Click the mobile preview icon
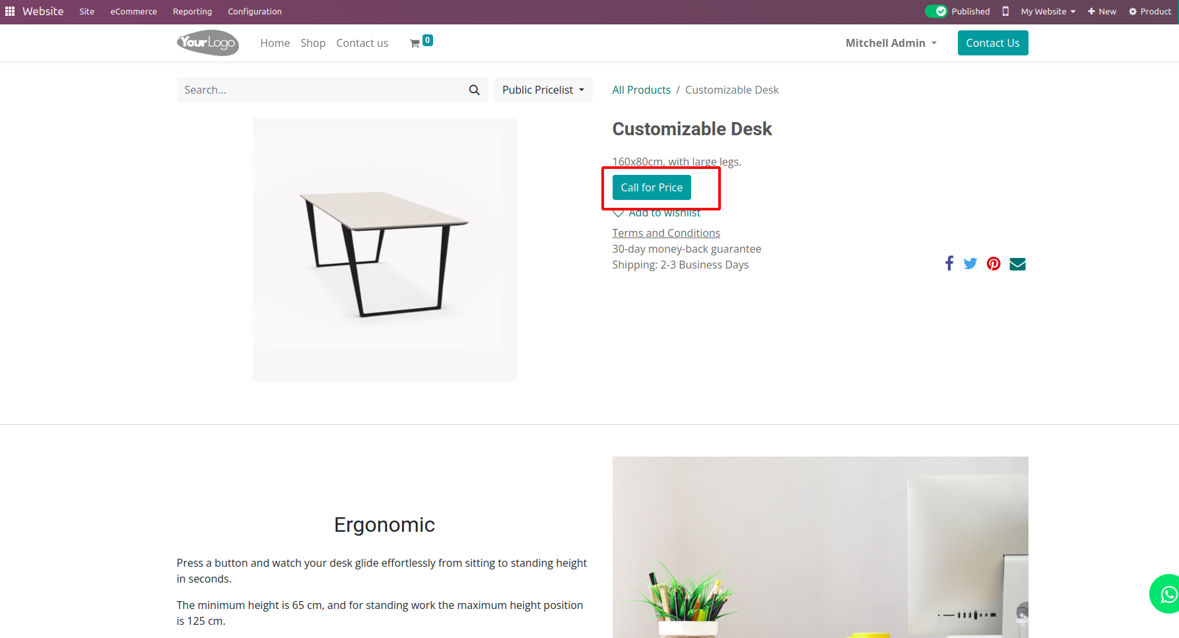The height and width of the screenshot is (638, 1179). (x=1005, y=11)
